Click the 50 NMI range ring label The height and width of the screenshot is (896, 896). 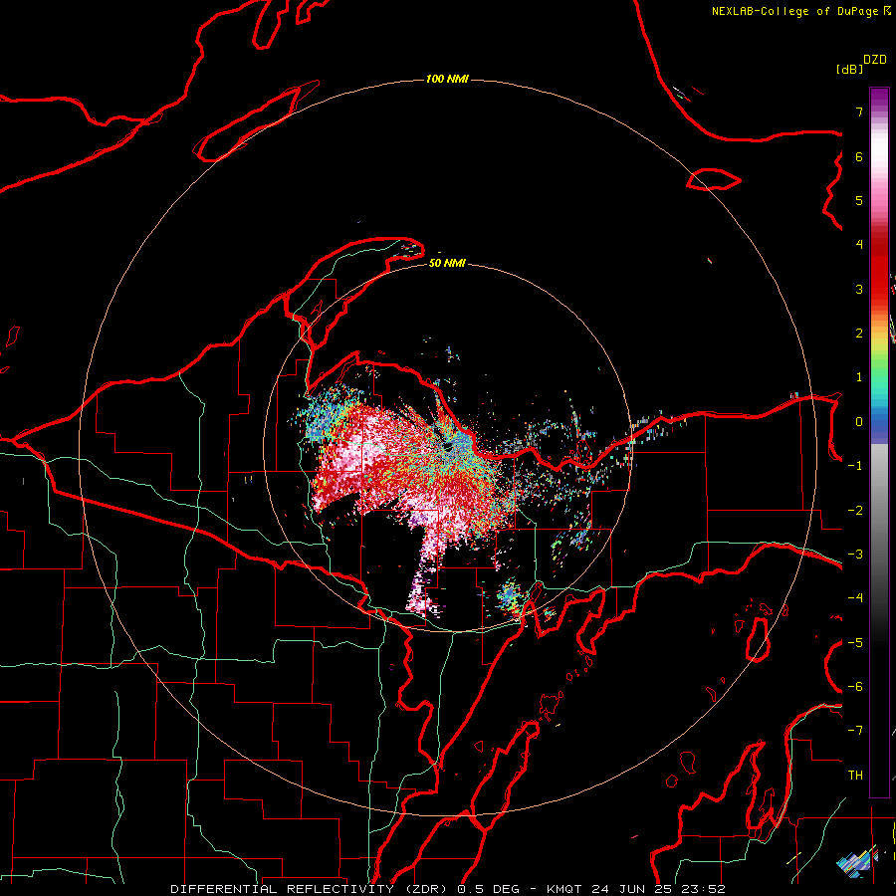coord(447,263)
